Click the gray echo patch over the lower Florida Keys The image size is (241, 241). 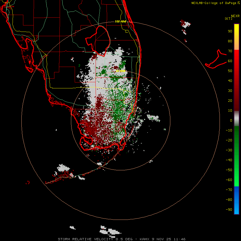[x=63, y=168]
